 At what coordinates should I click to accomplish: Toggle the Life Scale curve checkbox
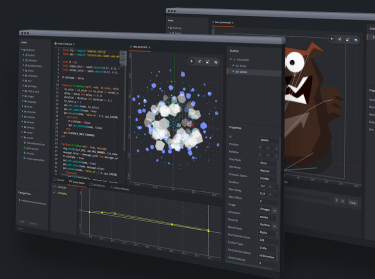54,186
